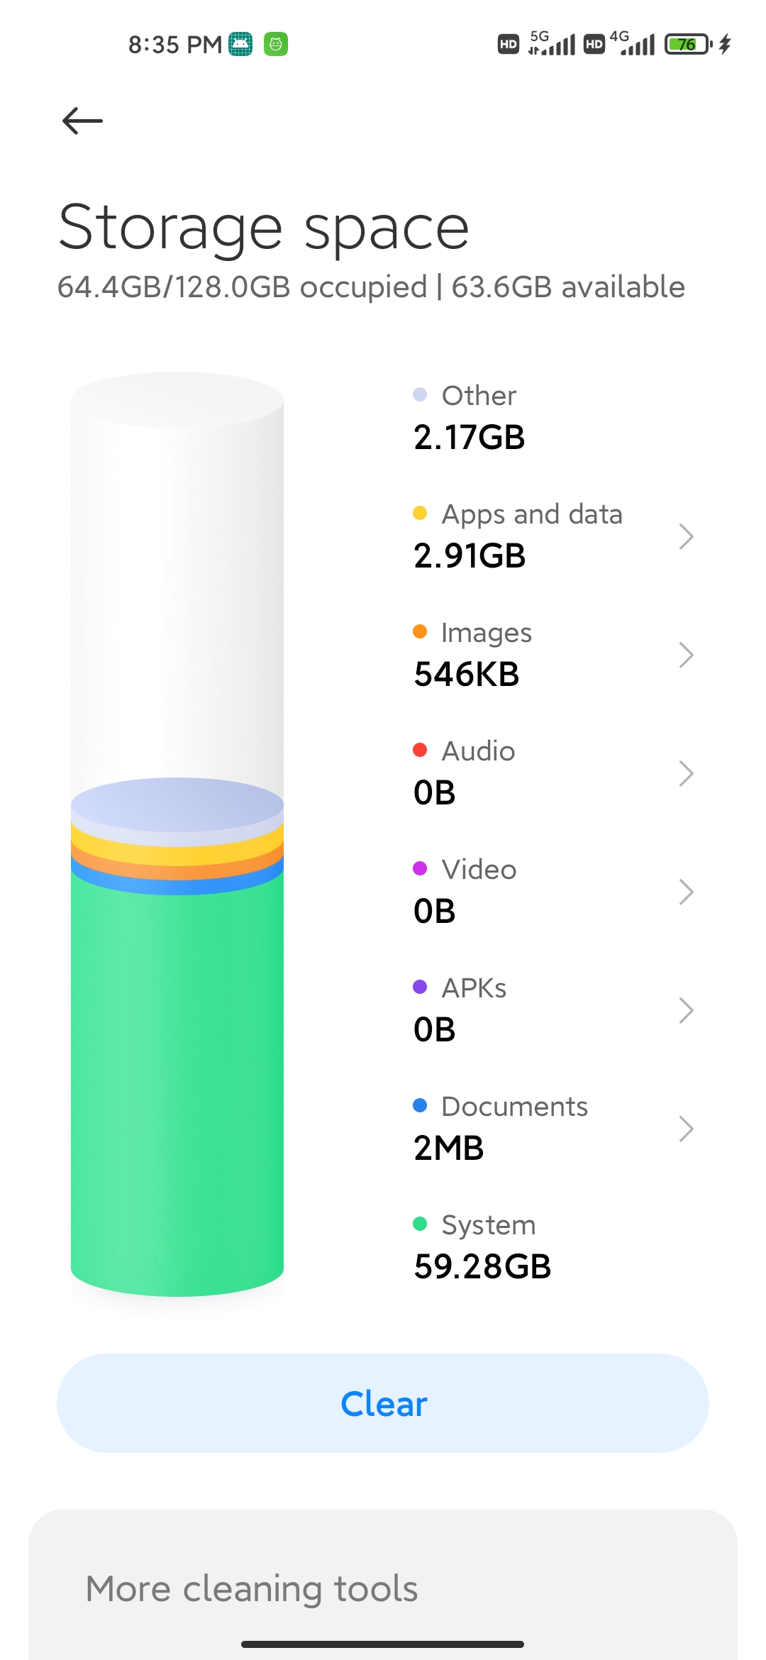The width and height of the screenshot is (766, 1660).
Task: Tap the battery indicator in status bar
Action: (x=683, y=45)
